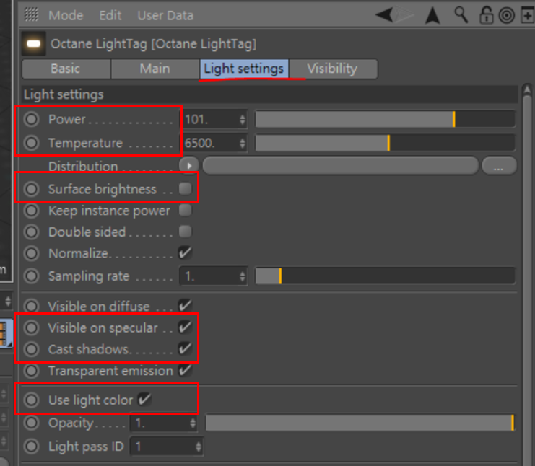This screenshot has width=535, height=466.
Task: Toggle the lock element padlock icon
Action: pyautogui.click(x=486, y=15)
